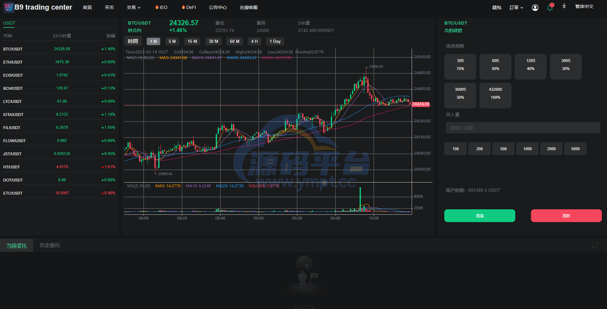The height and width of the screenshot is (309, 607).
Task: Switch to the 当前委托 tab
Action: point(17,245)
